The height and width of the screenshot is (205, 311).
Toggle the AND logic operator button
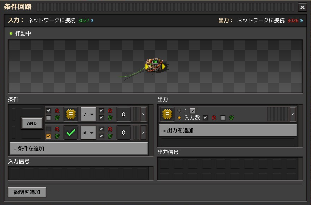tap(32, 123)
